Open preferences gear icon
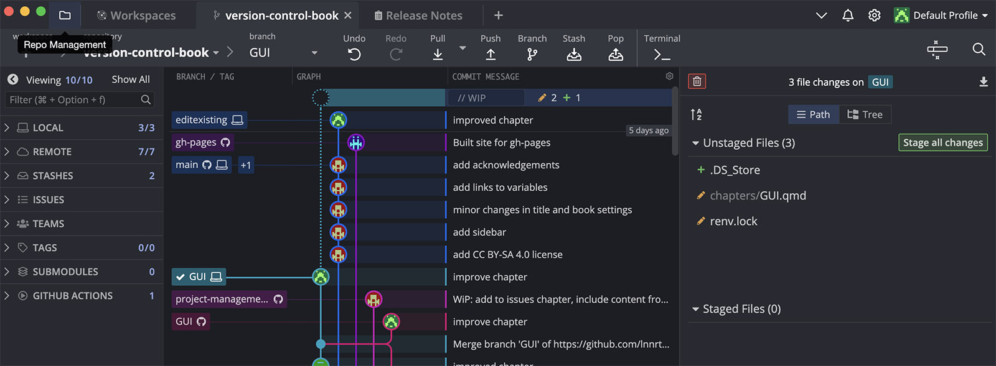The image size is (996, 366). point(875,15)
